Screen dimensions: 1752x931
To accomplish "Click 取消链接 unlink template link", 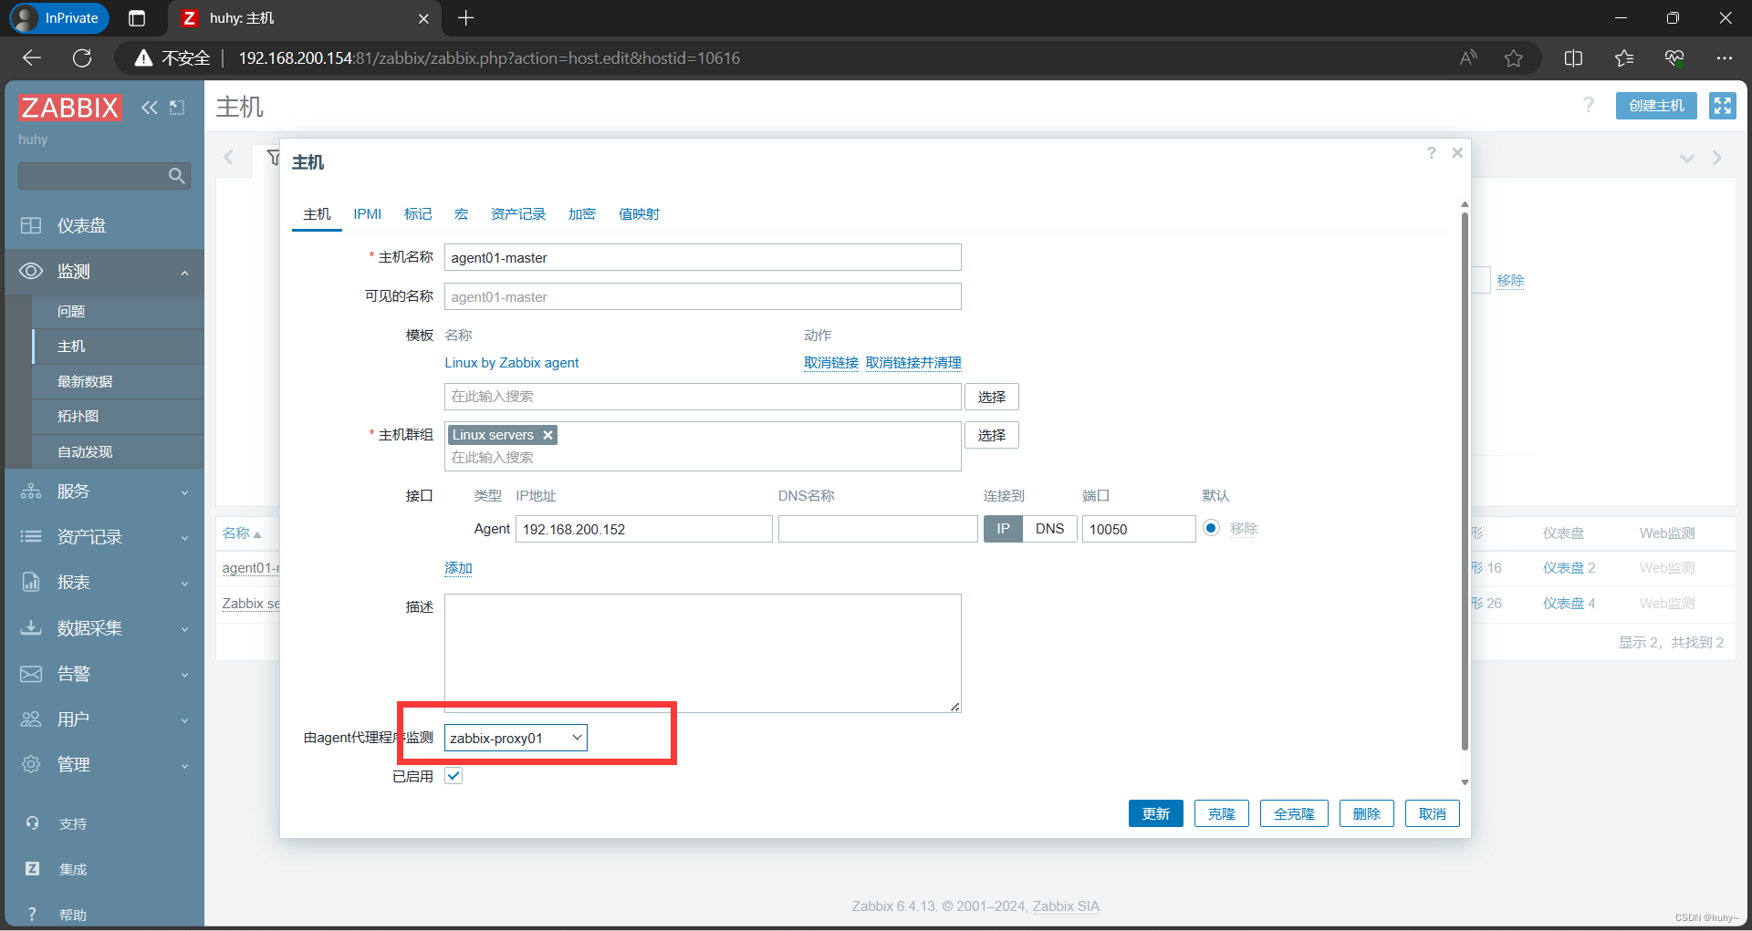I will point(831,363).
